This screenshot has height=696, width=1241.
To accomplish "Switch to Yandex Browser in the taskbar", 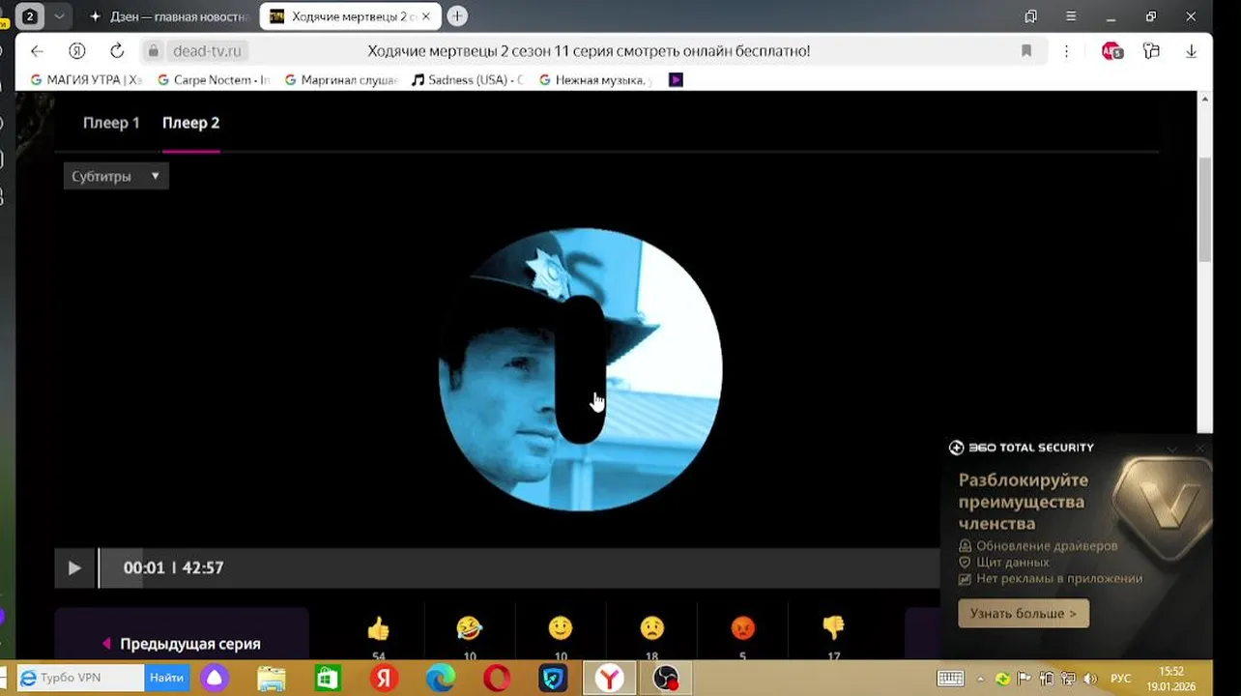I will pyautogui.click(x=610, y=679).
